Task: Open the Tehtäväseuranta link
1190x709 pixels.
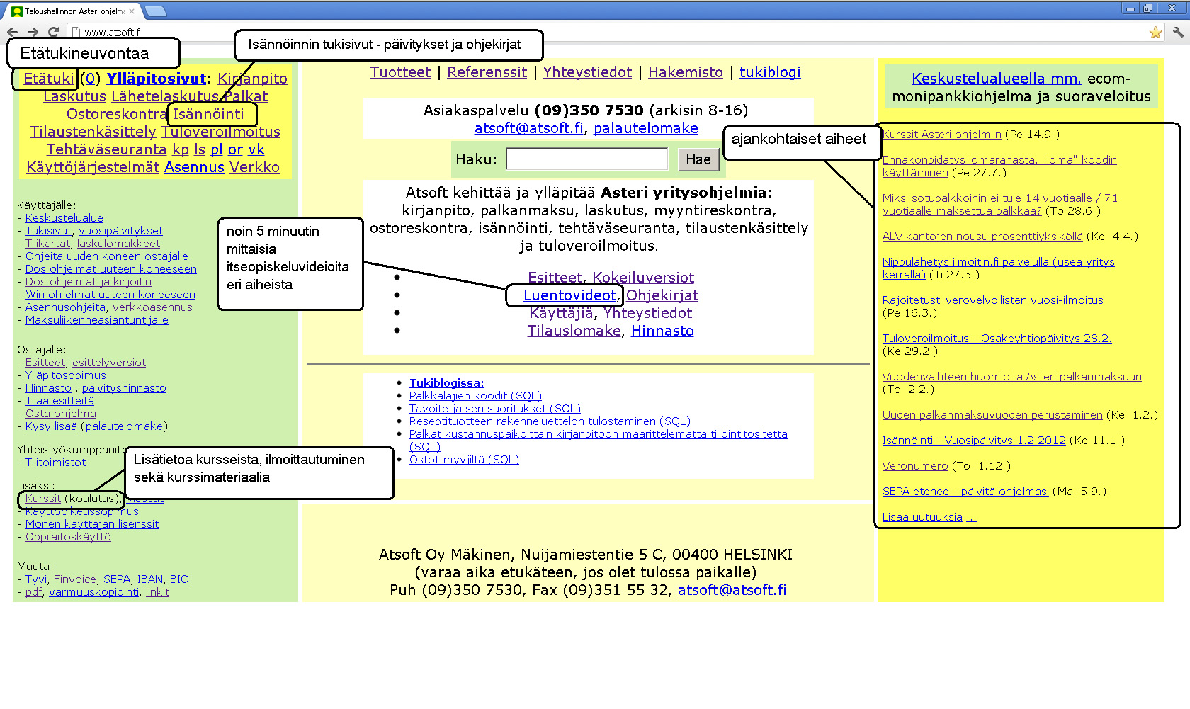Action: (x=106, y=149)
